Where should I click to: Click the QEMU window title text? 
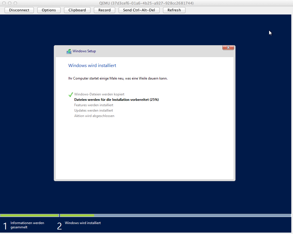tap(146, 3)
